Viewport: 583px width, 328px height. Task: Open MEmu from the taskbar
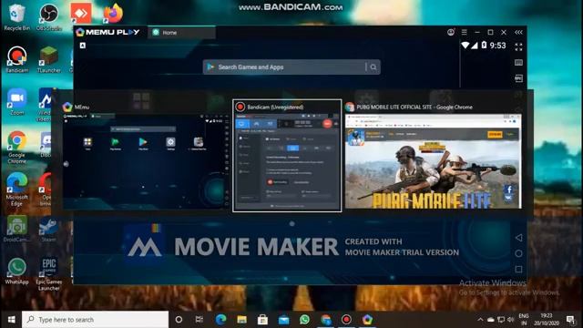[367, 320]
